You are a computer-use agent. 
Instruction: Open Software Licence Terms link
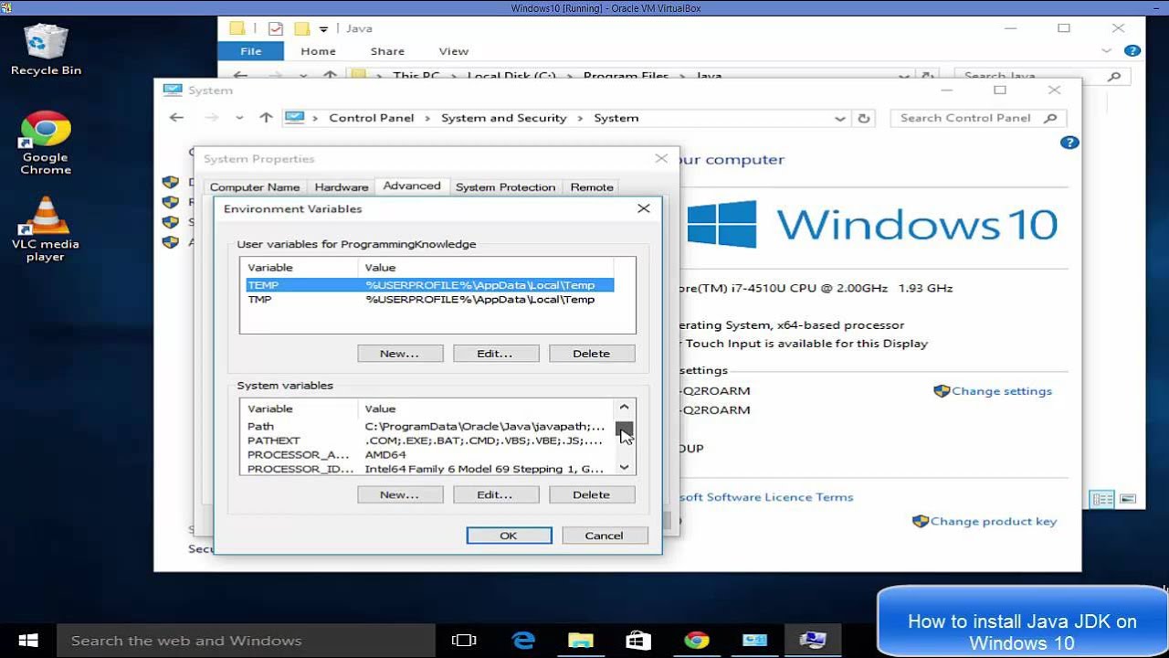tap(765, 497)
